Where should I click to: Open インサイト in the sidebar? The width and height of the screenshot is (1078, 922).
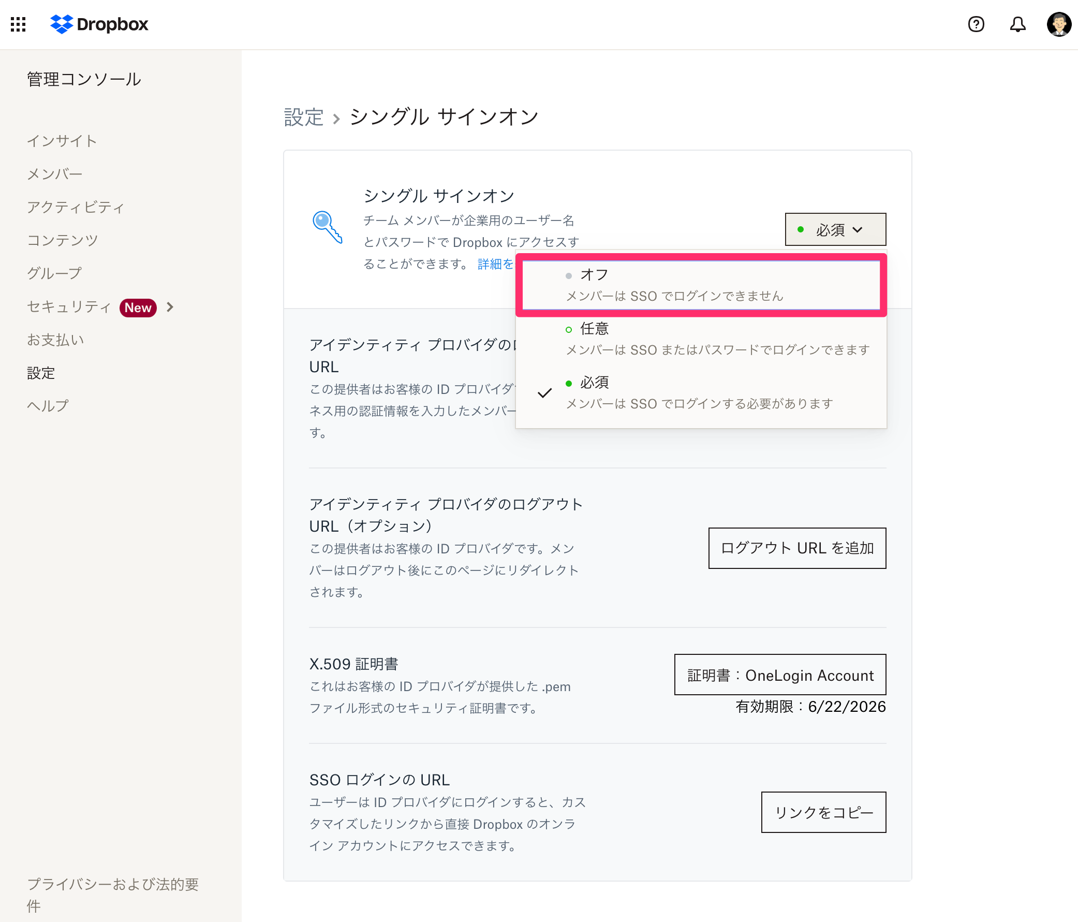click(62, 141)
